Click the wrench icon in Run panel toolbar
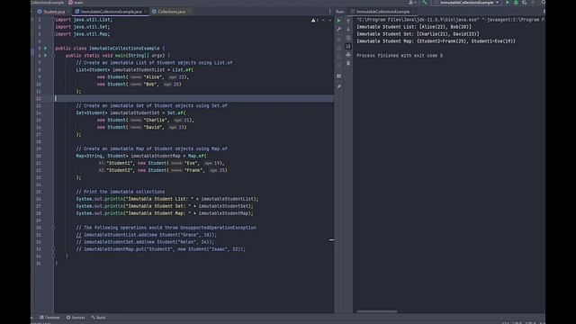Screen dimensions: 576x324 [338, 30]
